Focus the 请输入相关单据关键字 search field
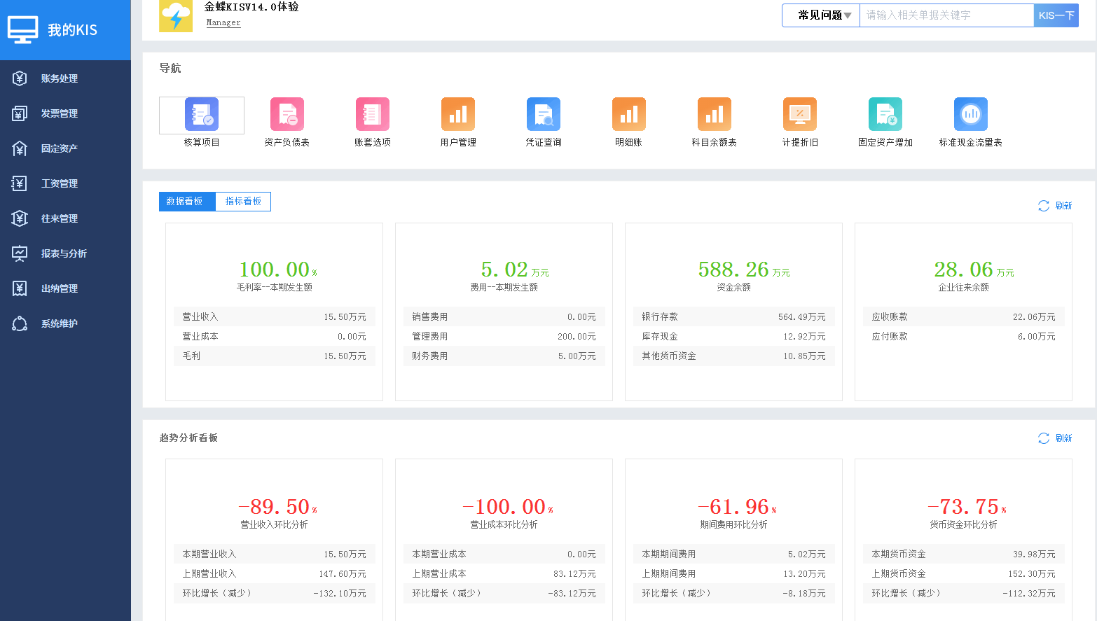Viewport: 1097px width, 621px height. 947,15
